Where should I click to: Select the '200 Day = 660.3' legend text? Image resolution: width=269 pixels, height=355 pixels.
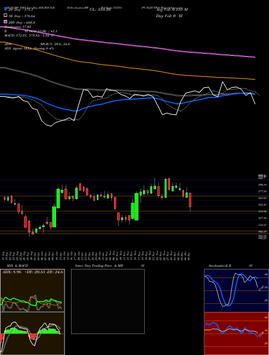[x=22, y=23]
